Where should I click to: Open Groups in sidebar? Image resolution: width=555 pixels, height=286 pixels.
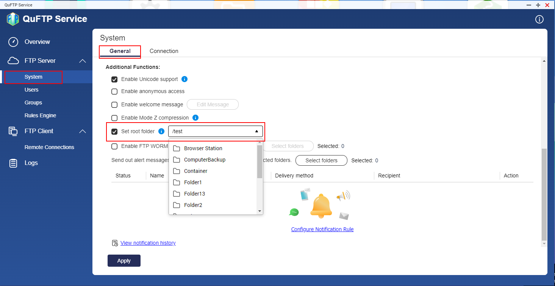[33, 103]
